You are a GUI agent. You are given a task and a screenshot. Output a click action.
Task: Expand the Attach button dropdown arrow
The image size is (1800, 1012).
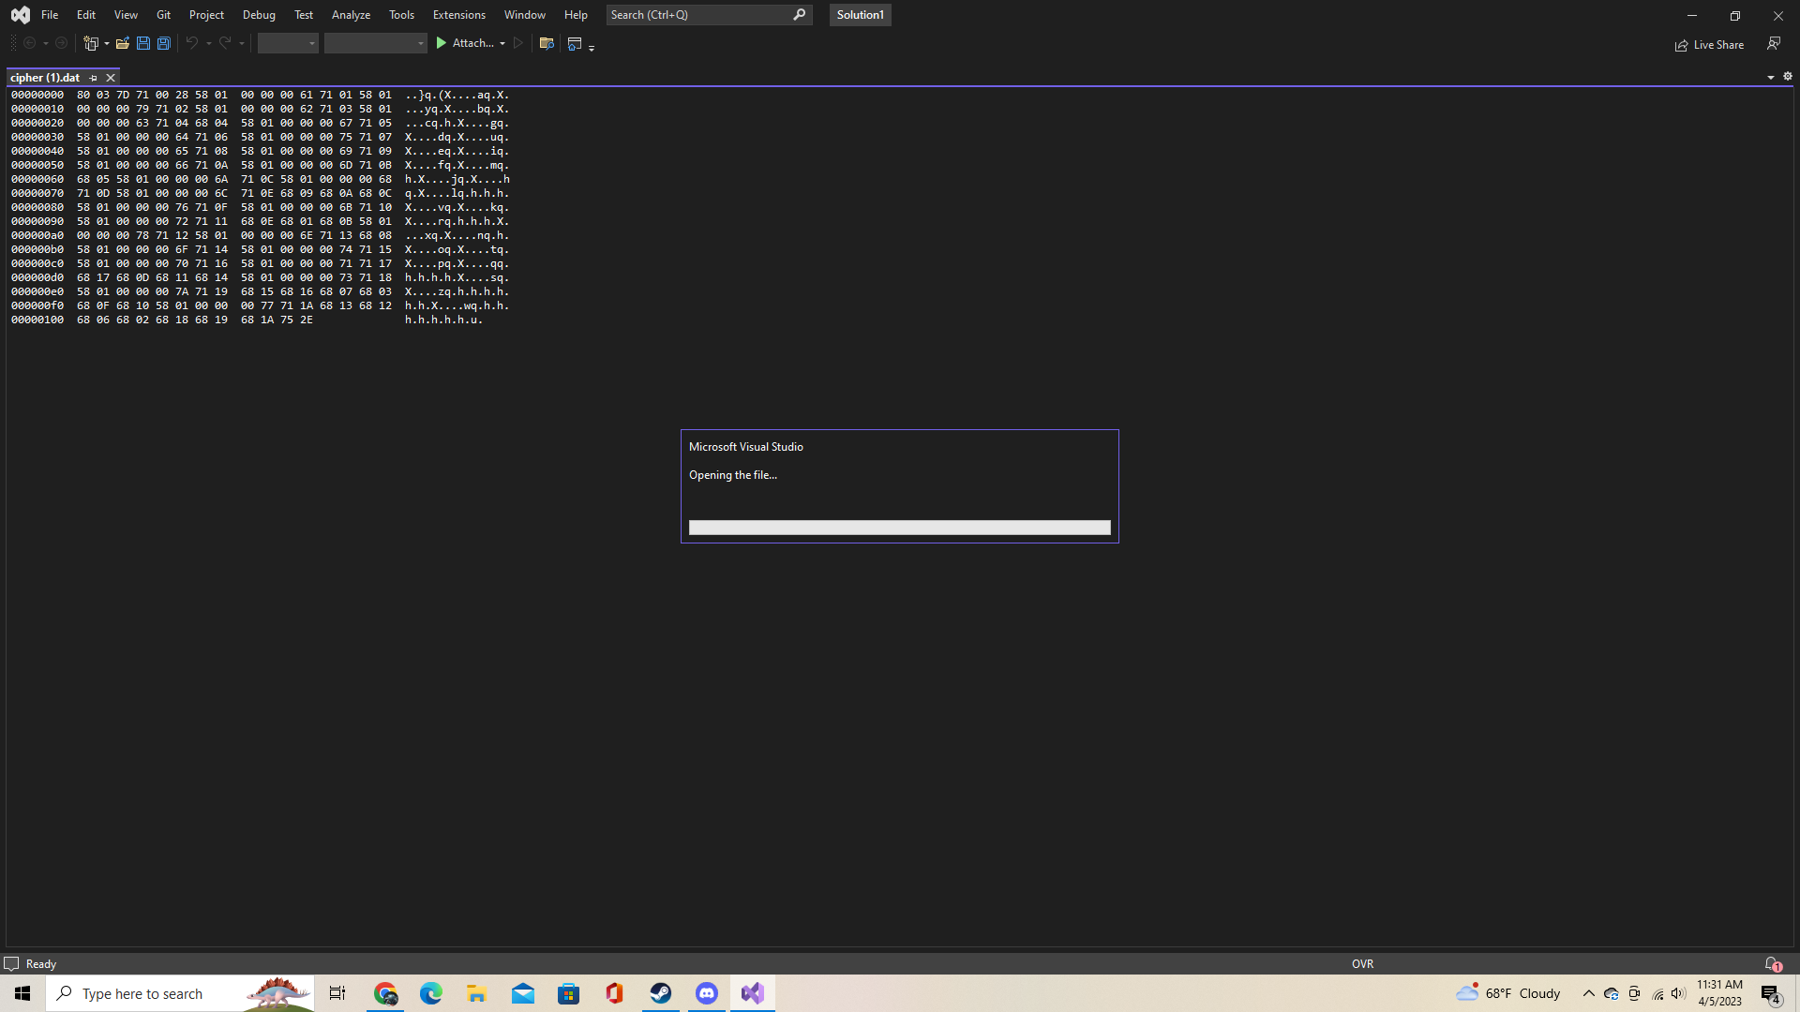pos(502,43)
